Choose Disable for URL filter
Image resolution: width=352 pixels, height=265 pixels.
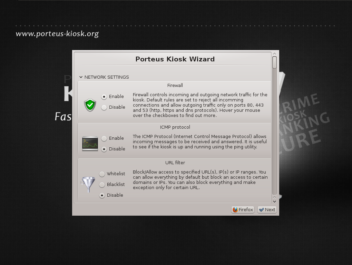[x=102, y=195]
